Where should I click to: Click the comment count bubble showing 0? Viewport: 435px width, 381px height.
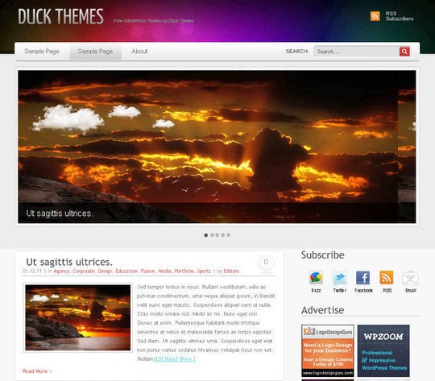tap(266, 263)
